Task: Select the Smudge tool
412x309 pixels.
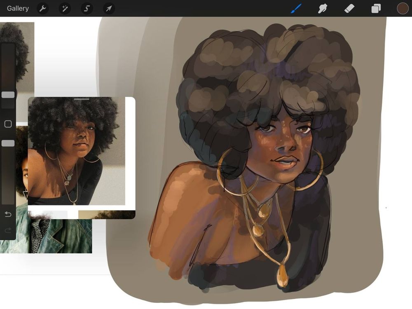Action: click(x=323, y=8)
